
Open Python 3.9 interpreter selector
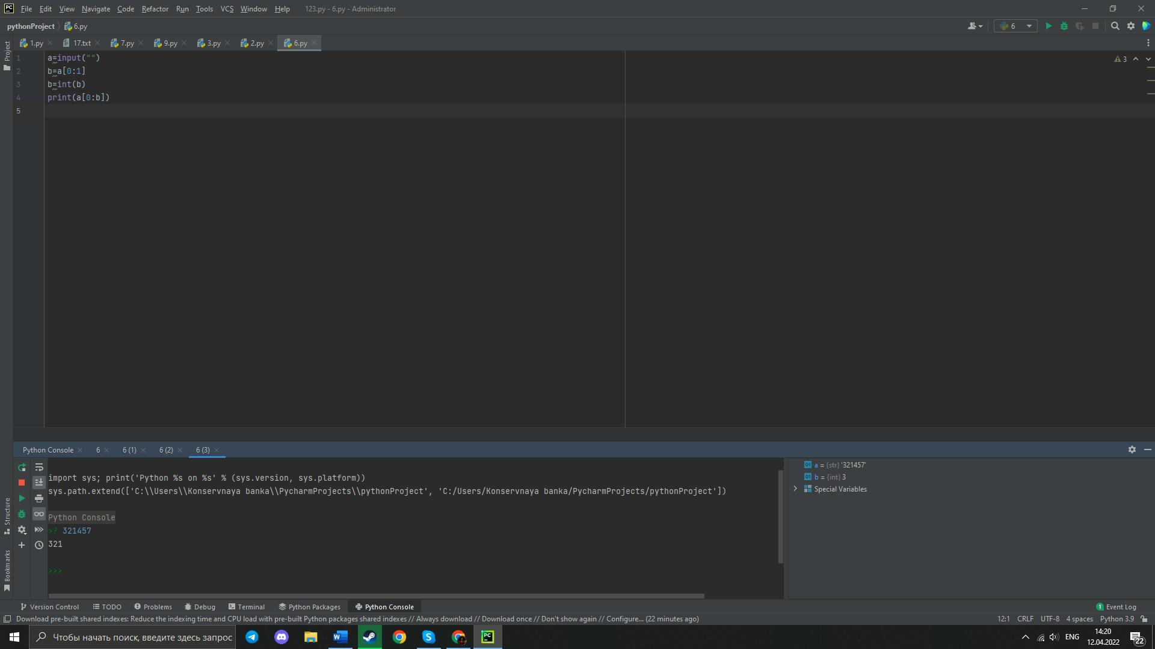tap(1116, 618)
